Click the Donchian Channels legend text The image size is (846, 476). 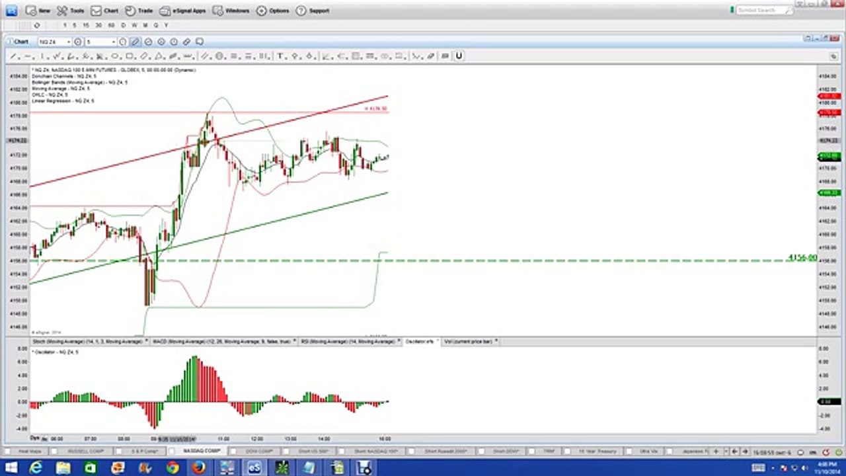click(x=63, y=76)
